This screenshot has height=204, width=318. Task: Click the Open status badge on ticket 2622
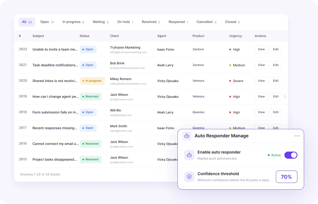coord(88,49)
